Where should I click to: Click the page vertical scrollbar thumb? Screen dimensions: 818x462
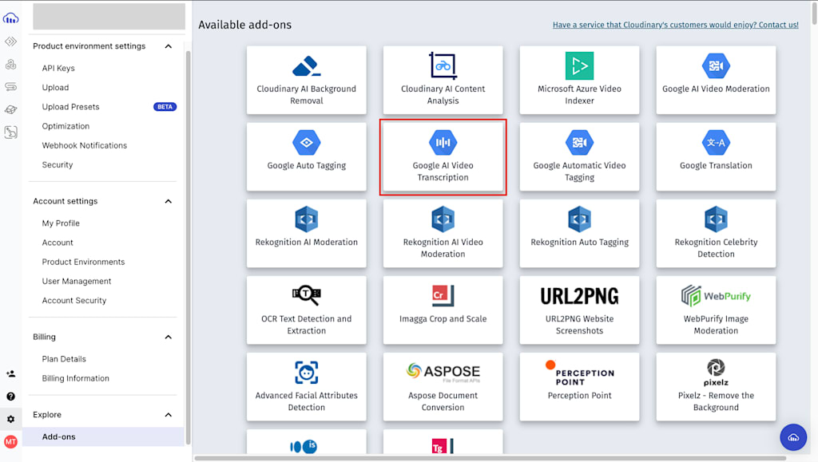[x=814, y=13]
